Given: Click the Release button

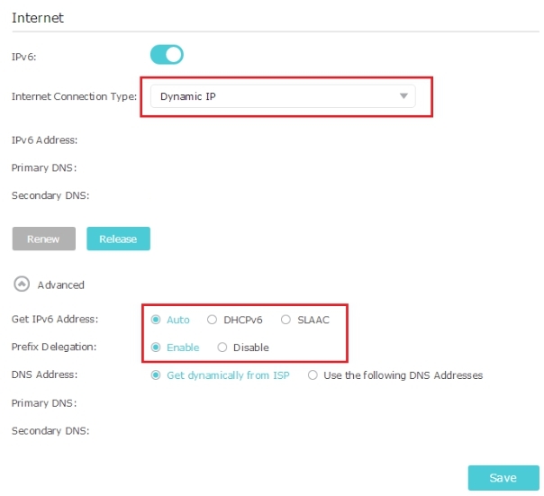Looking at the screenshot, I should [118, 239].
